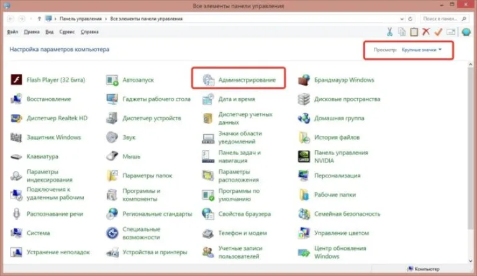Click the orange checkmark toolbar icon
The image size is (477, 276).
click(438, 32)
